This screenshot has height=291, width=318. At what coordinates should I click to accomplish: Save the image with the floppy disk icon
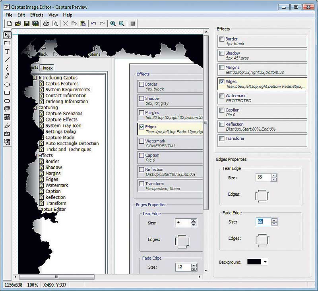click(27, 23)
